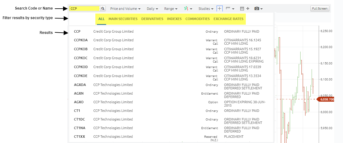Select the DERIVATIVES filter tab
343x143 pixels.
[152, 19]
